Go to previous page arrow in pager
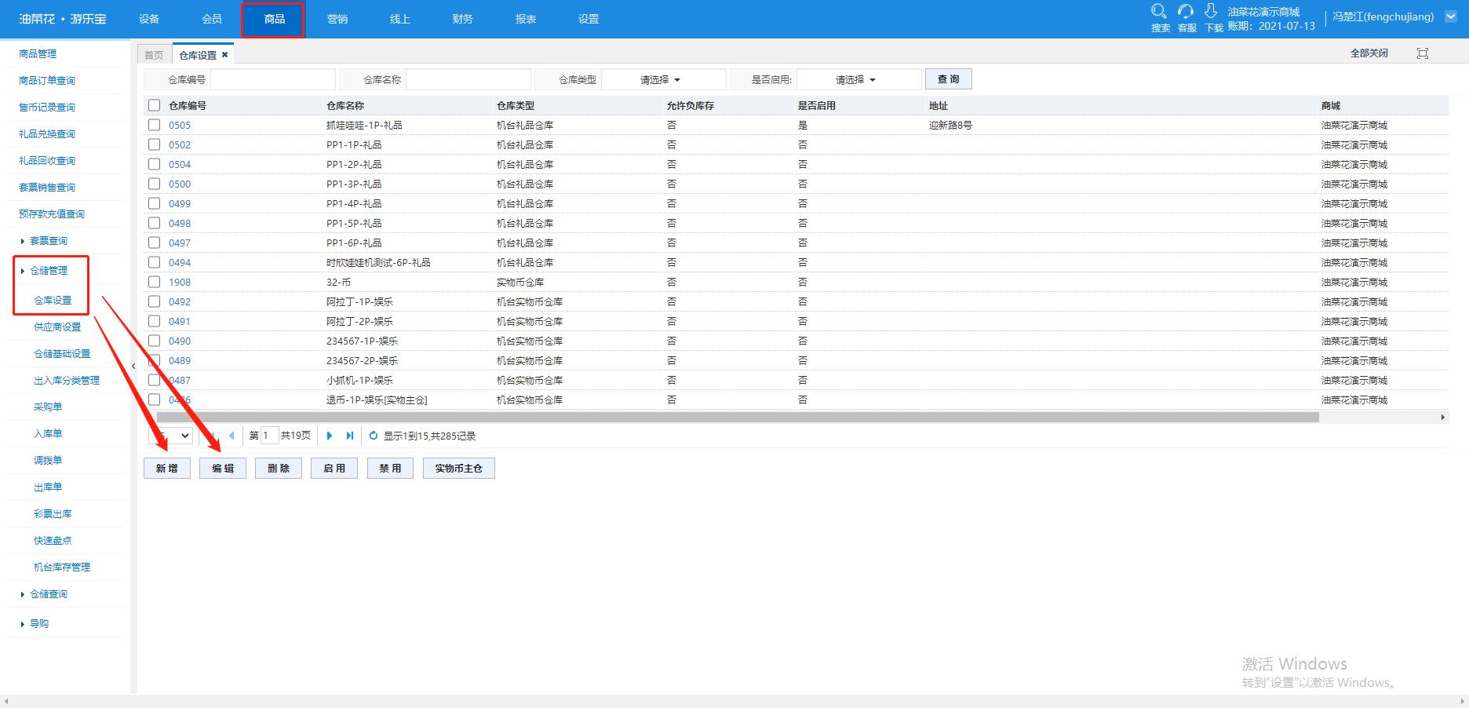 [231, 436]
